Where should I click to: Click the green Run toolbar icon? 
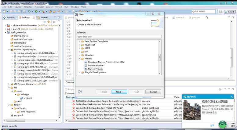click(36, 12)
